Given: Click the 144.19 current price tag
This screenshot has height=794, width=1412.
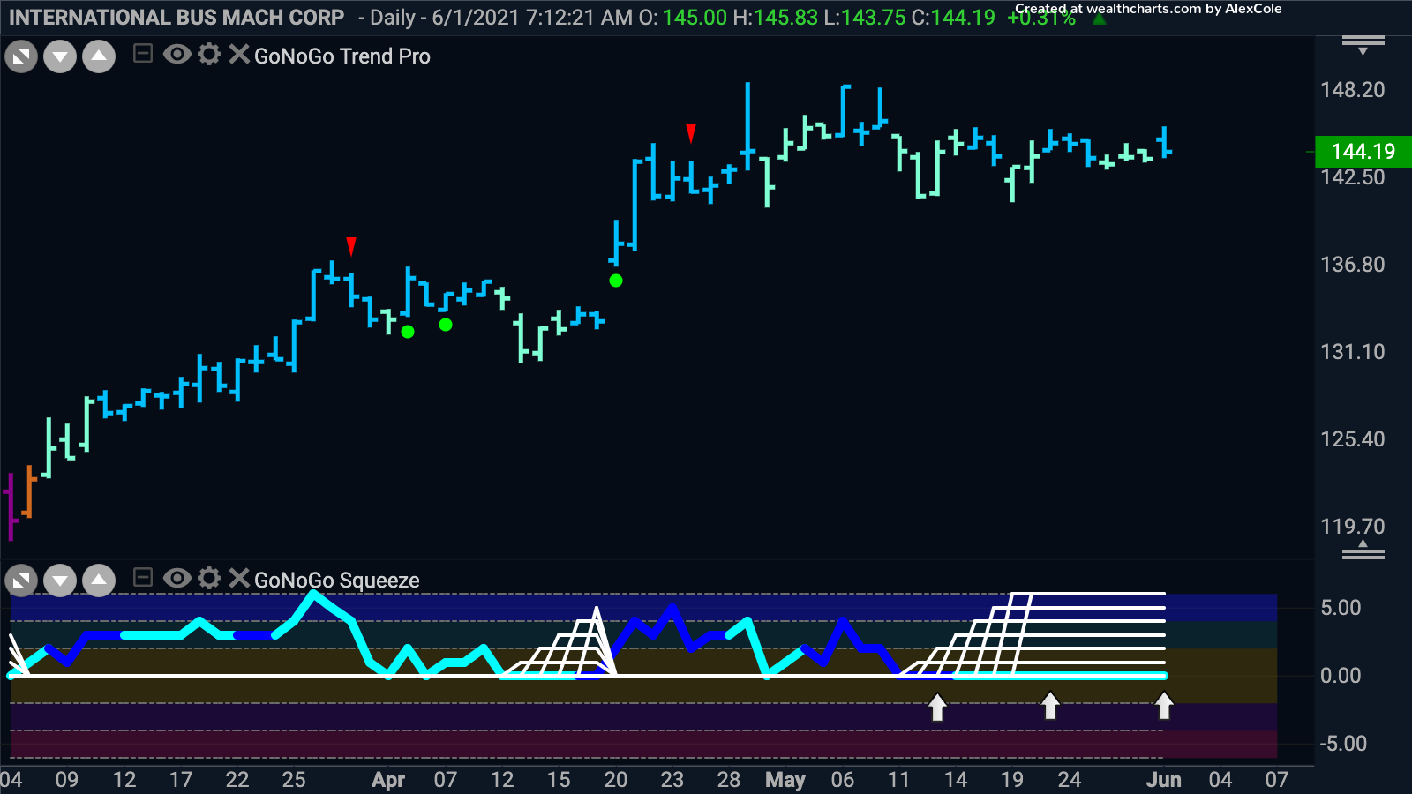Looking at the screenshot, I should 1363,152.
